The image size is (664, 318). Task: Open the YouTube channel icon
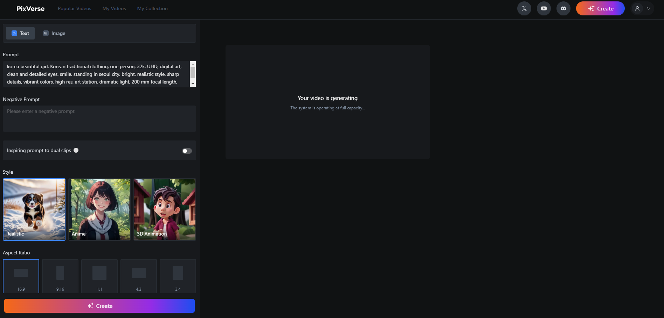click(544, 8)
